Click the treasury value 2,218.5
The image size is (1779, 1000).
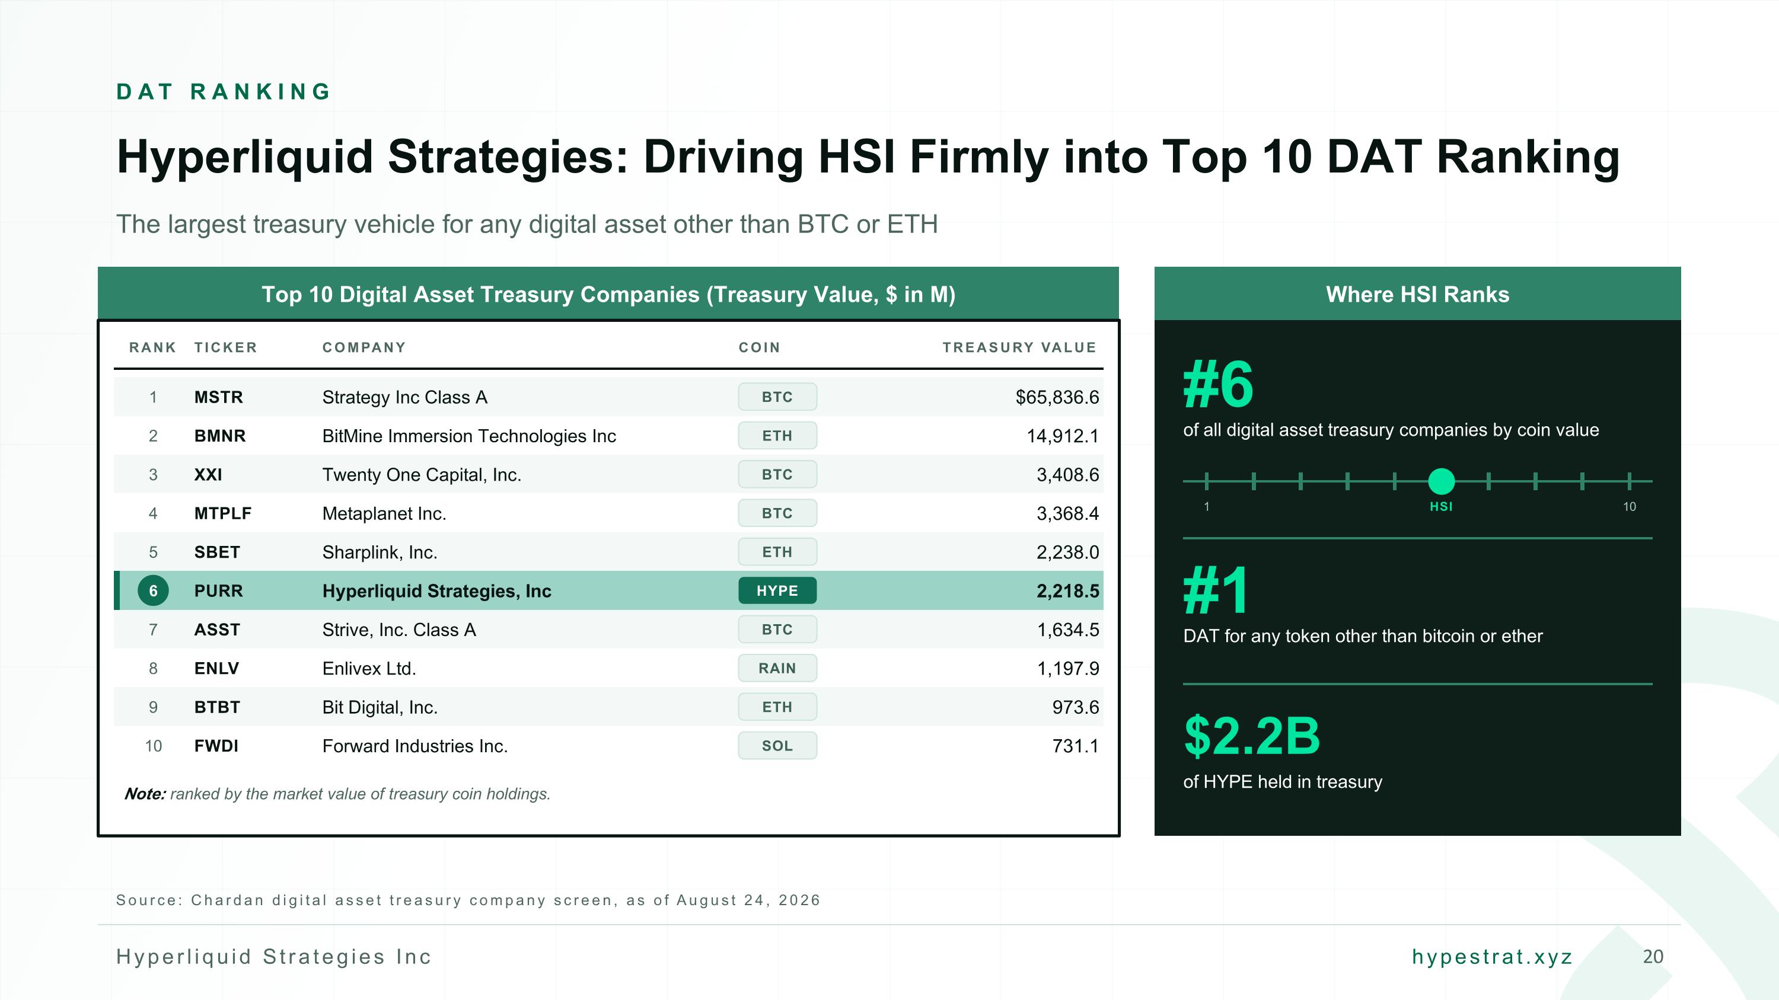[x=1067, y=591]
